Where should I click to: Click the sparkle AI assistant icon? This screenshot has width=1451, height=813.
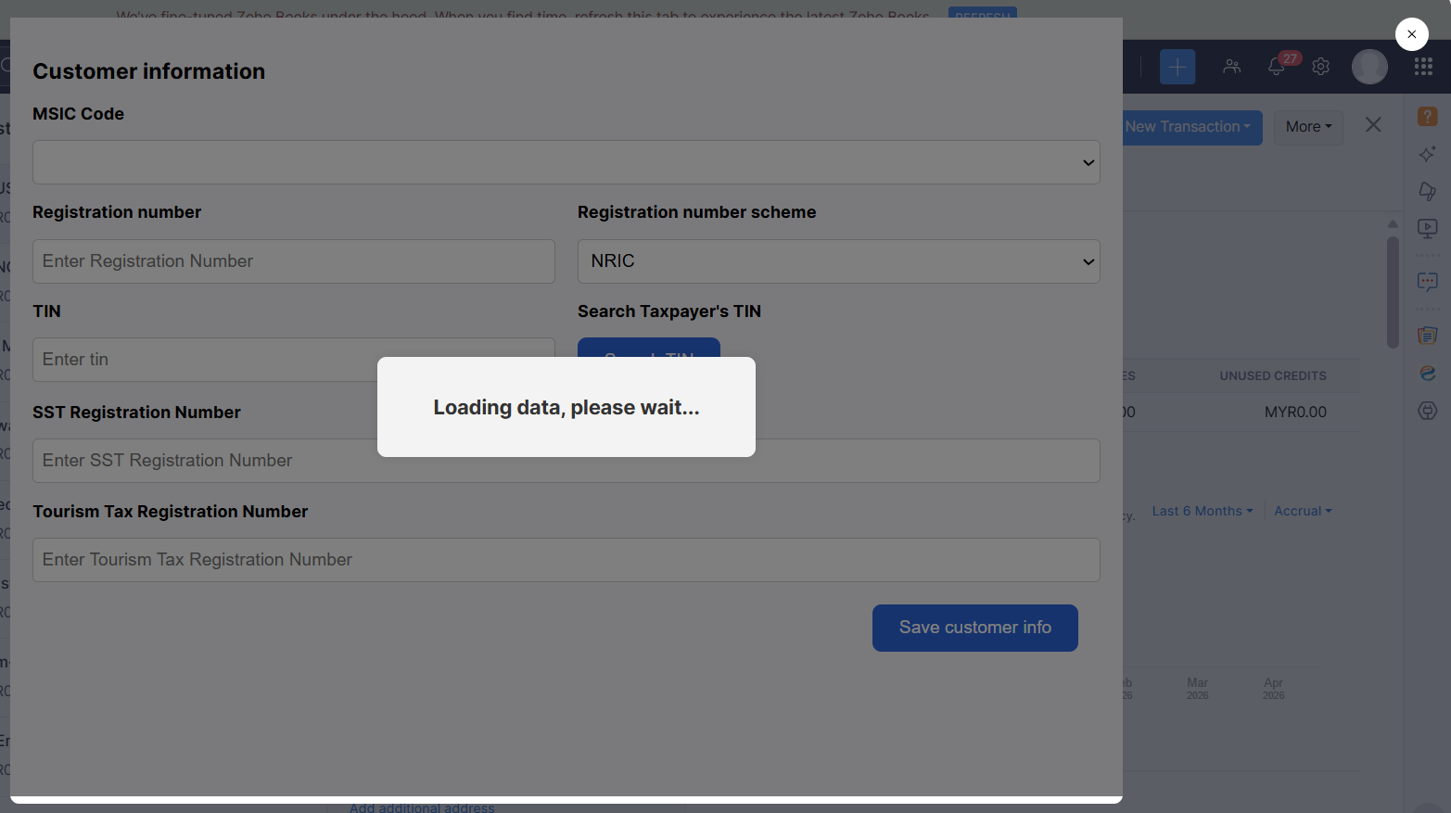pyautogui.click(x=1427, y=154)
